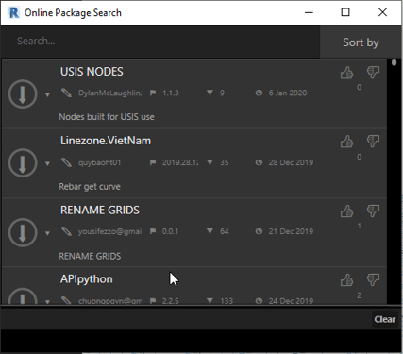Click the version flag icon for RENAME GRIDS
This screenshot has height=354, width=403.
click(153, 231)
